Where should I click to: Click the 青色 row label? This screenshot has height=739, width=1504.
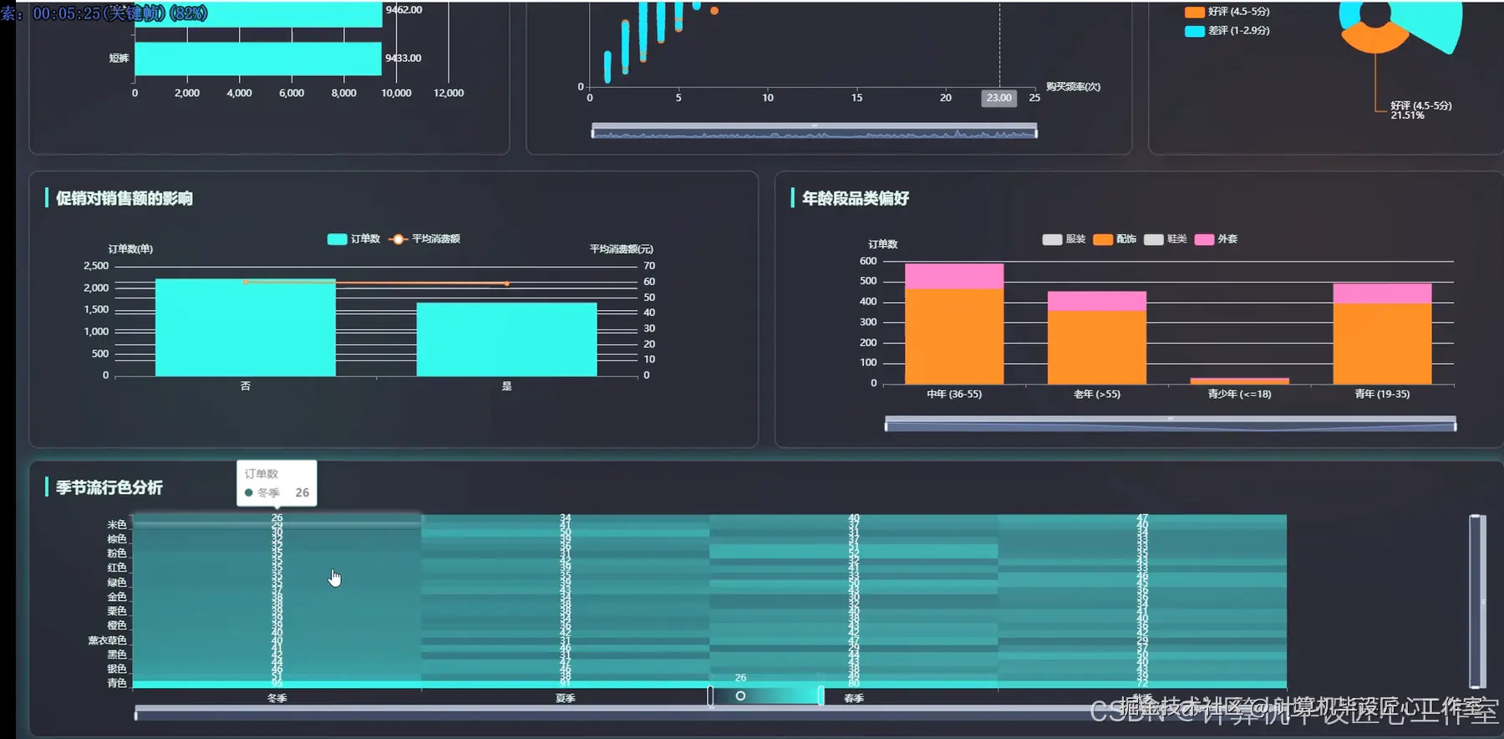117,683
